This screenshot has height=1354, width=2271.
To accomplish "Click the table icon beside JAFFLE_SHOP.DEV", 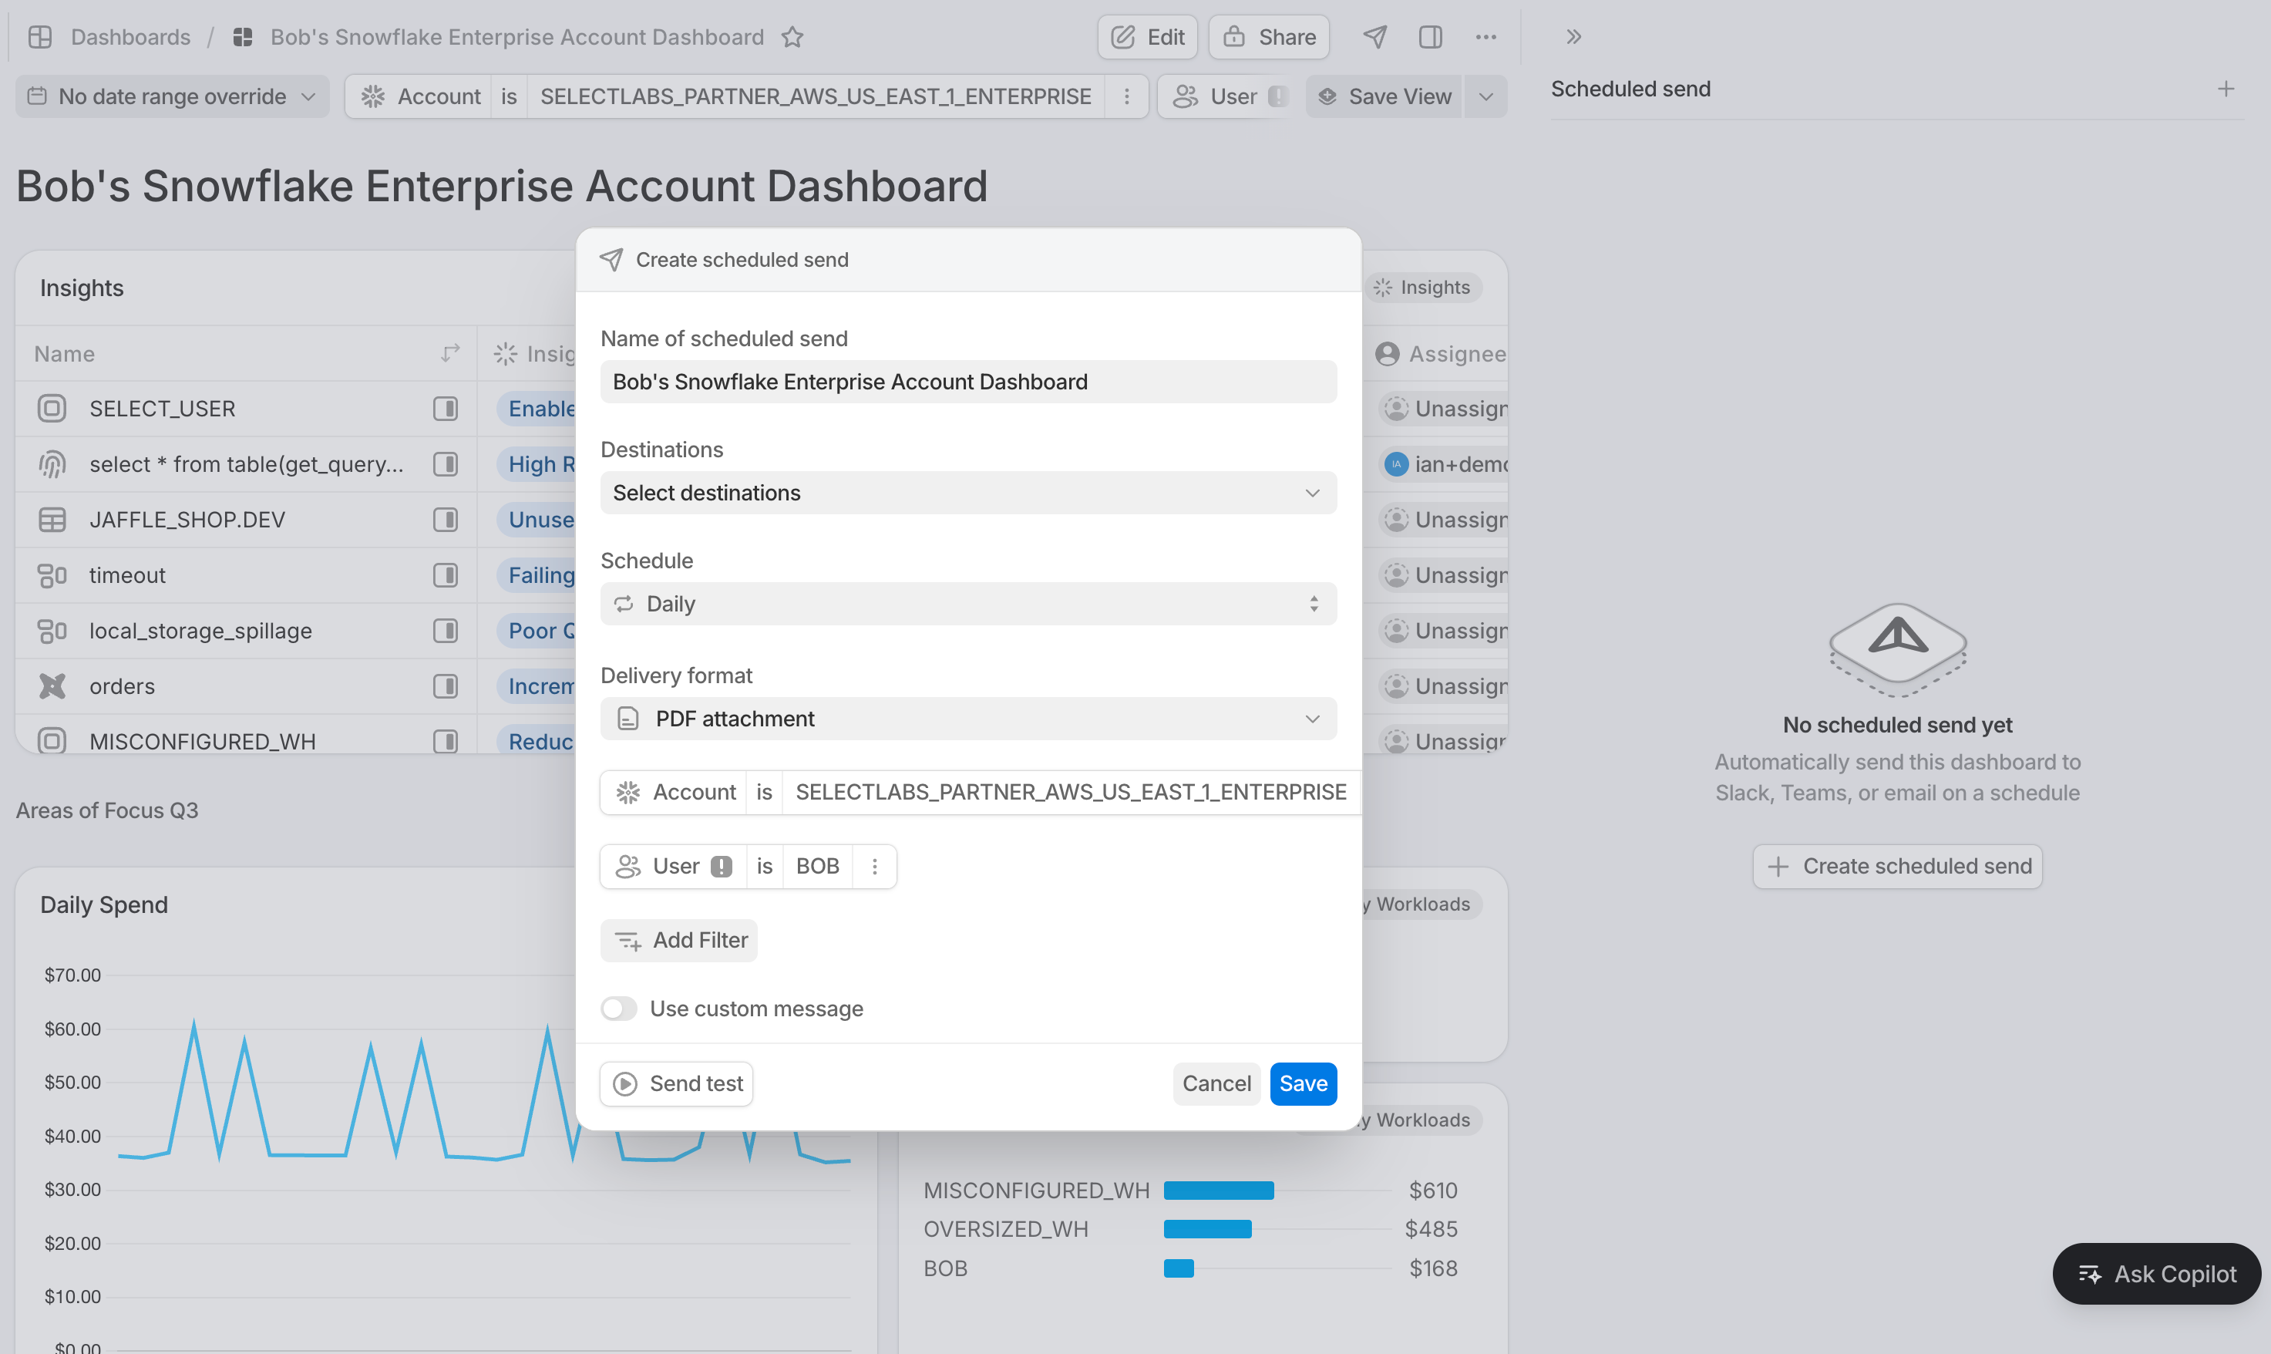I will tap(52, 520).
